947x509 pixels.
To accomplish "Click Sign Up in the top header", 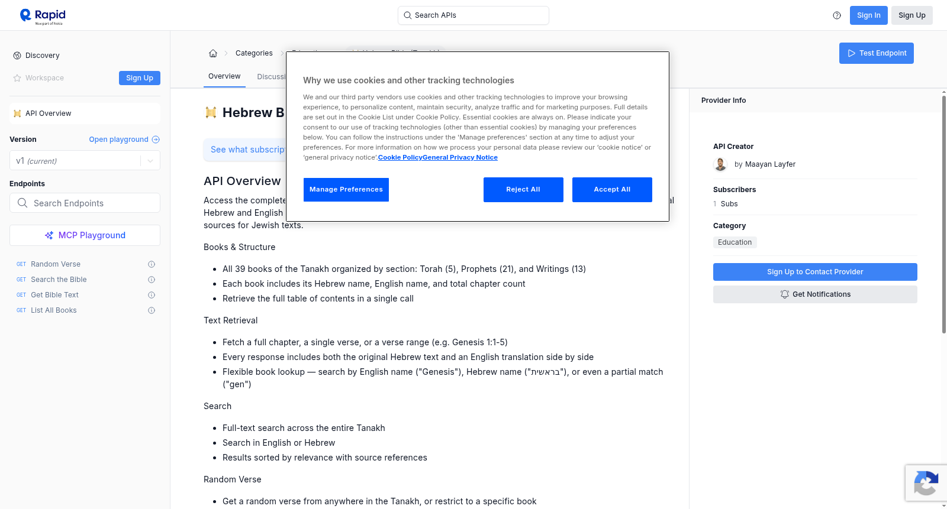I will (x=912, y=15).
